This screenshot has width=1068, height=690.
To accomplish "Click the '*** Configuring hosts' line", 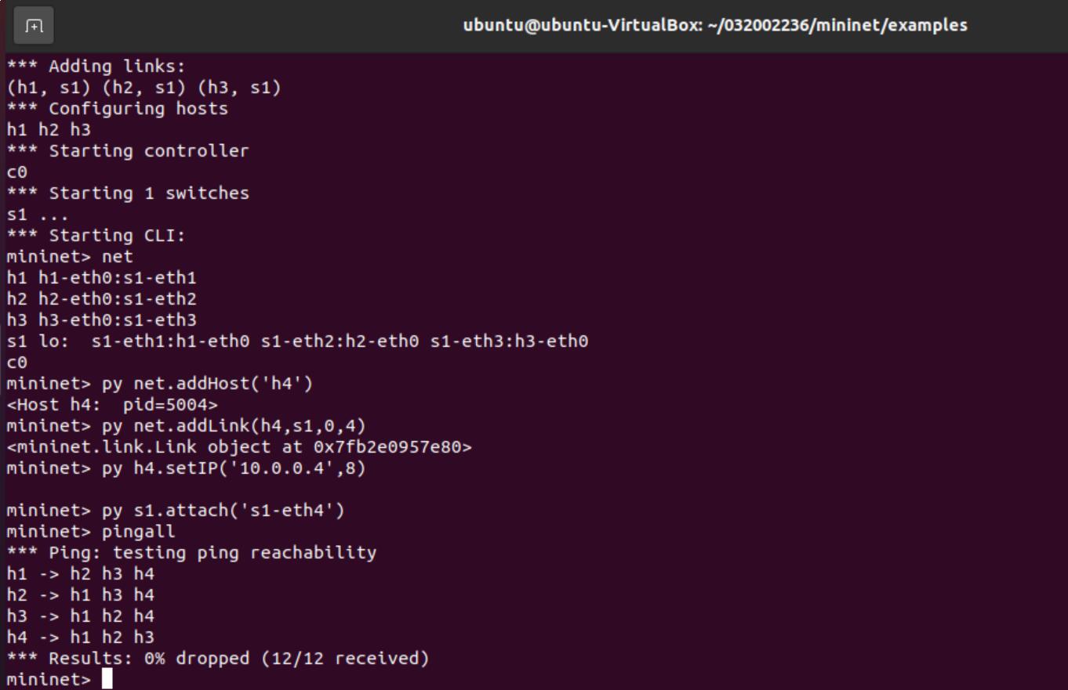I will pos(118,109).
